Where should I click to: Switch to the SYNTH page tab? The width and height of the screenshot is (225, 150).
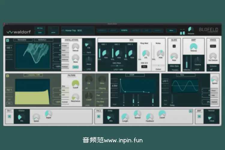click(x=124, y=30)
